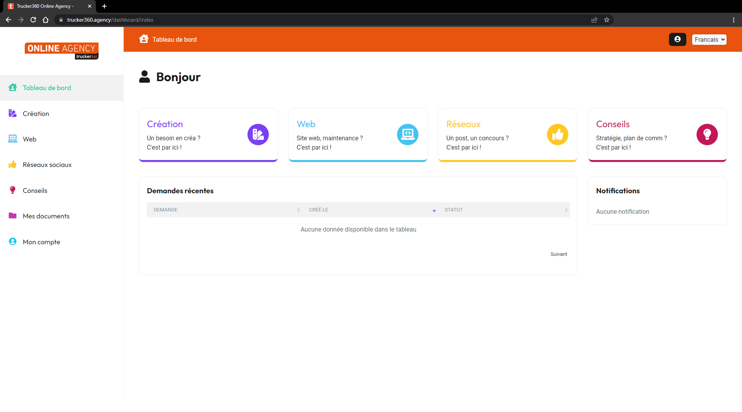This screenshot has width=742, height=412.
Task: Open the Web sidebar menu item
Action: (x=62, y=139)
